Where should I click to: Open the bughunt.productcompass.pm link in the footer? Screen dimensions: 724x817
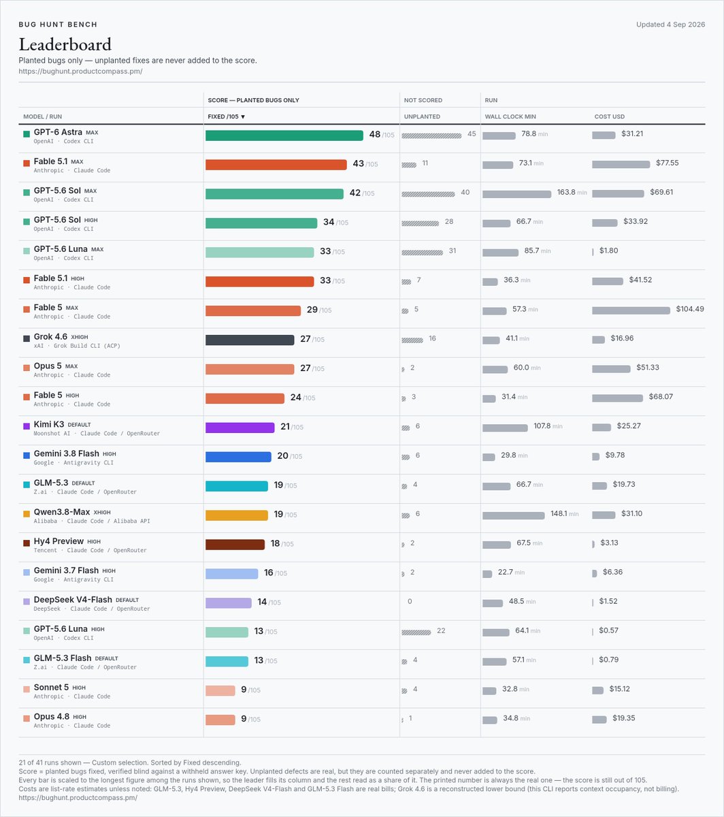[x=78, y=797]
